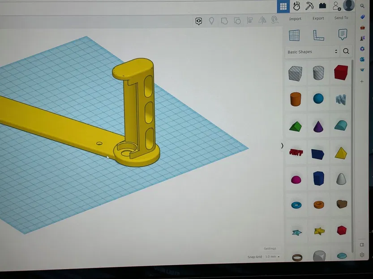Open workplane Settings
The width and height of the screenshot is (373, 279).
pos(270,248)
